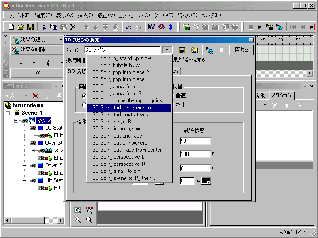Stop playback in main toolbar

click(251, 27)
